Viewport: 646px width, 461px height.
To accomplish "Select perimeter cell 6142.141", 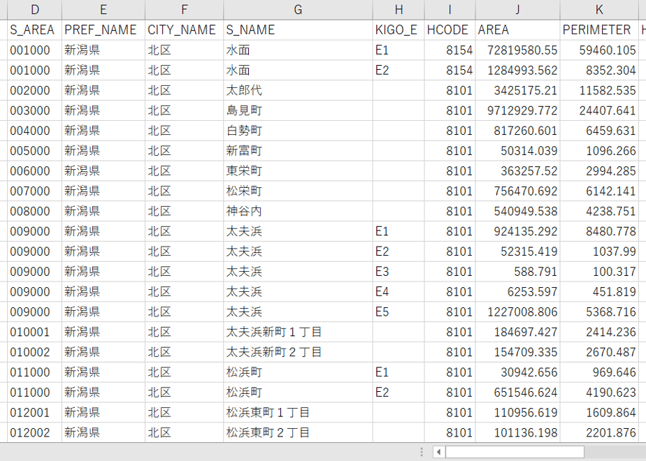I will tap(599, 191).
